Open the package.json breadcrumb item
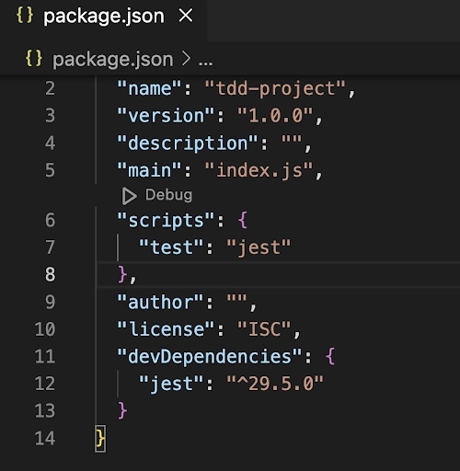The height and width of the screenshot is (471, 460). [x=112, y=59]
